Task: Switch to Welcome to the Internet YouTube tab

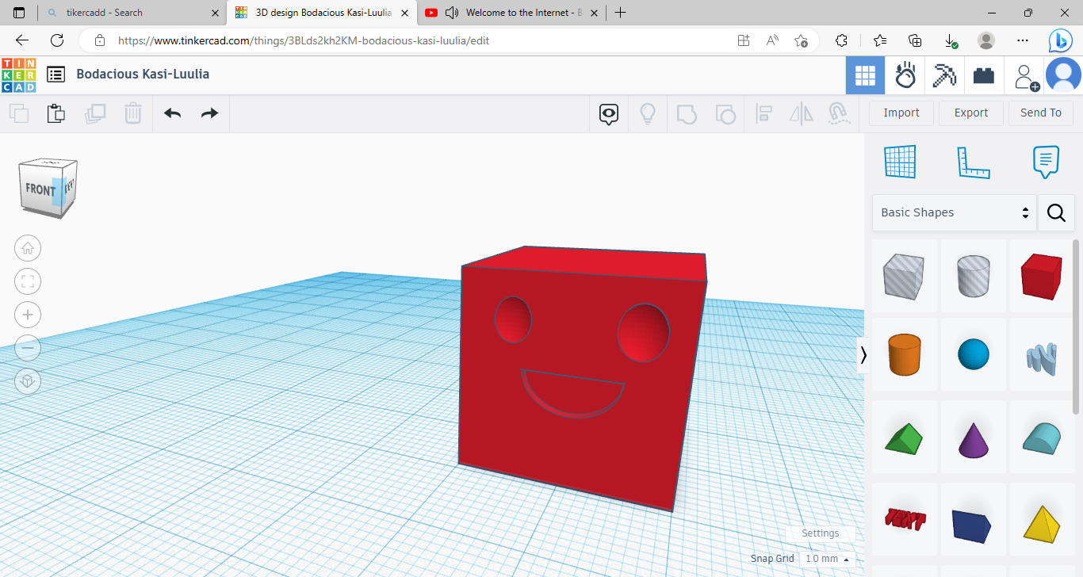Action: [511, 13]
